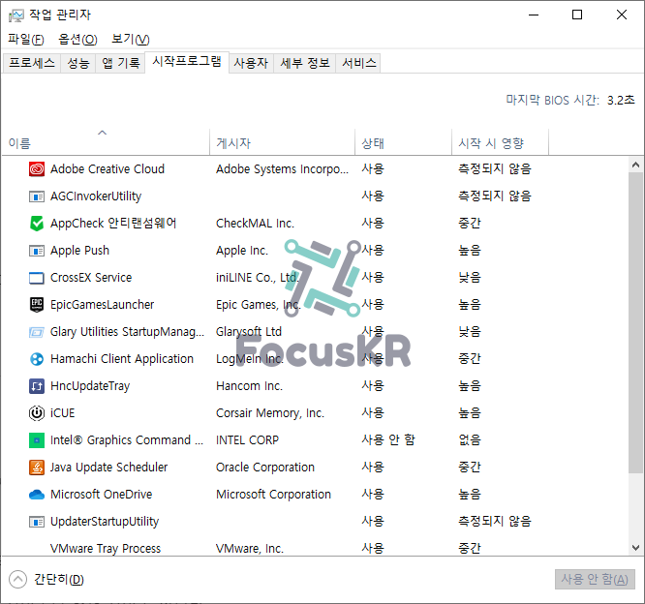The width and height of the screenshot is (645, 604).
Task: Click publisher Corsair Memory, Inc.
Action: click(x=270, y=413)
